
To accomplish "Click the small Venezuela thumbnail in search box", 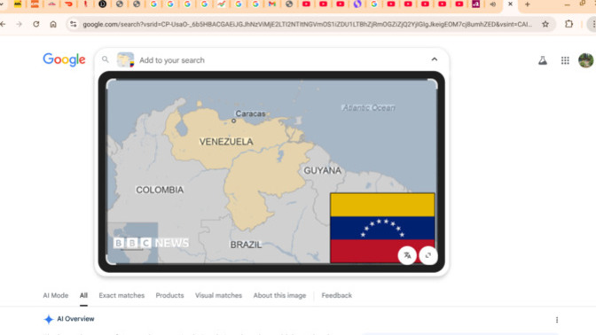I will click(125, 59).
